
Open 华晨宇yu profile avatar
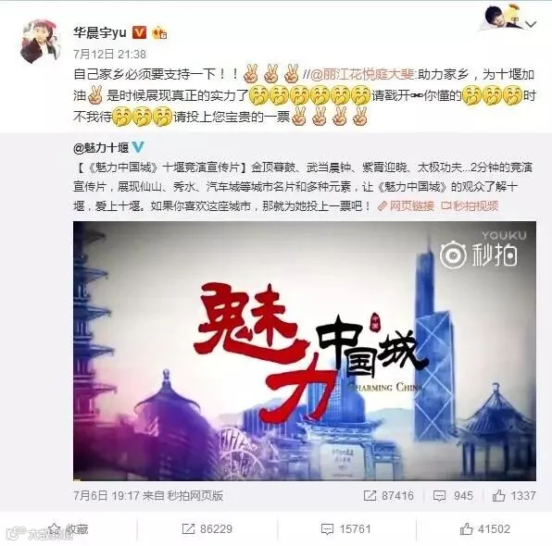tap(40, 42)
